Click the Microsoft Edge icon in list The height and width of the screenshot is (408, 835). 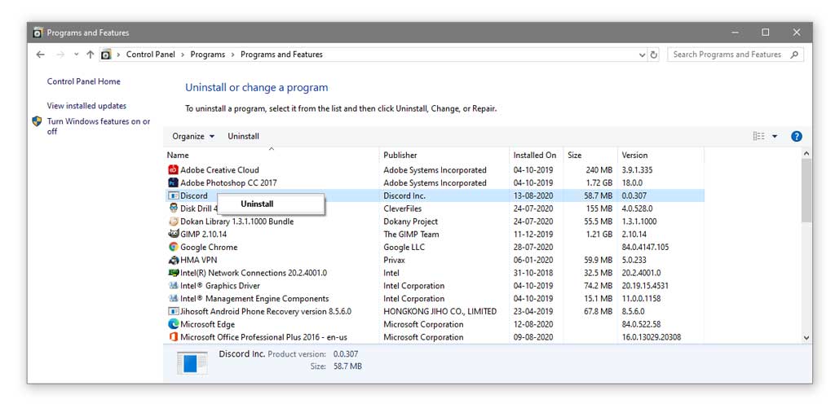coord(173,324)
